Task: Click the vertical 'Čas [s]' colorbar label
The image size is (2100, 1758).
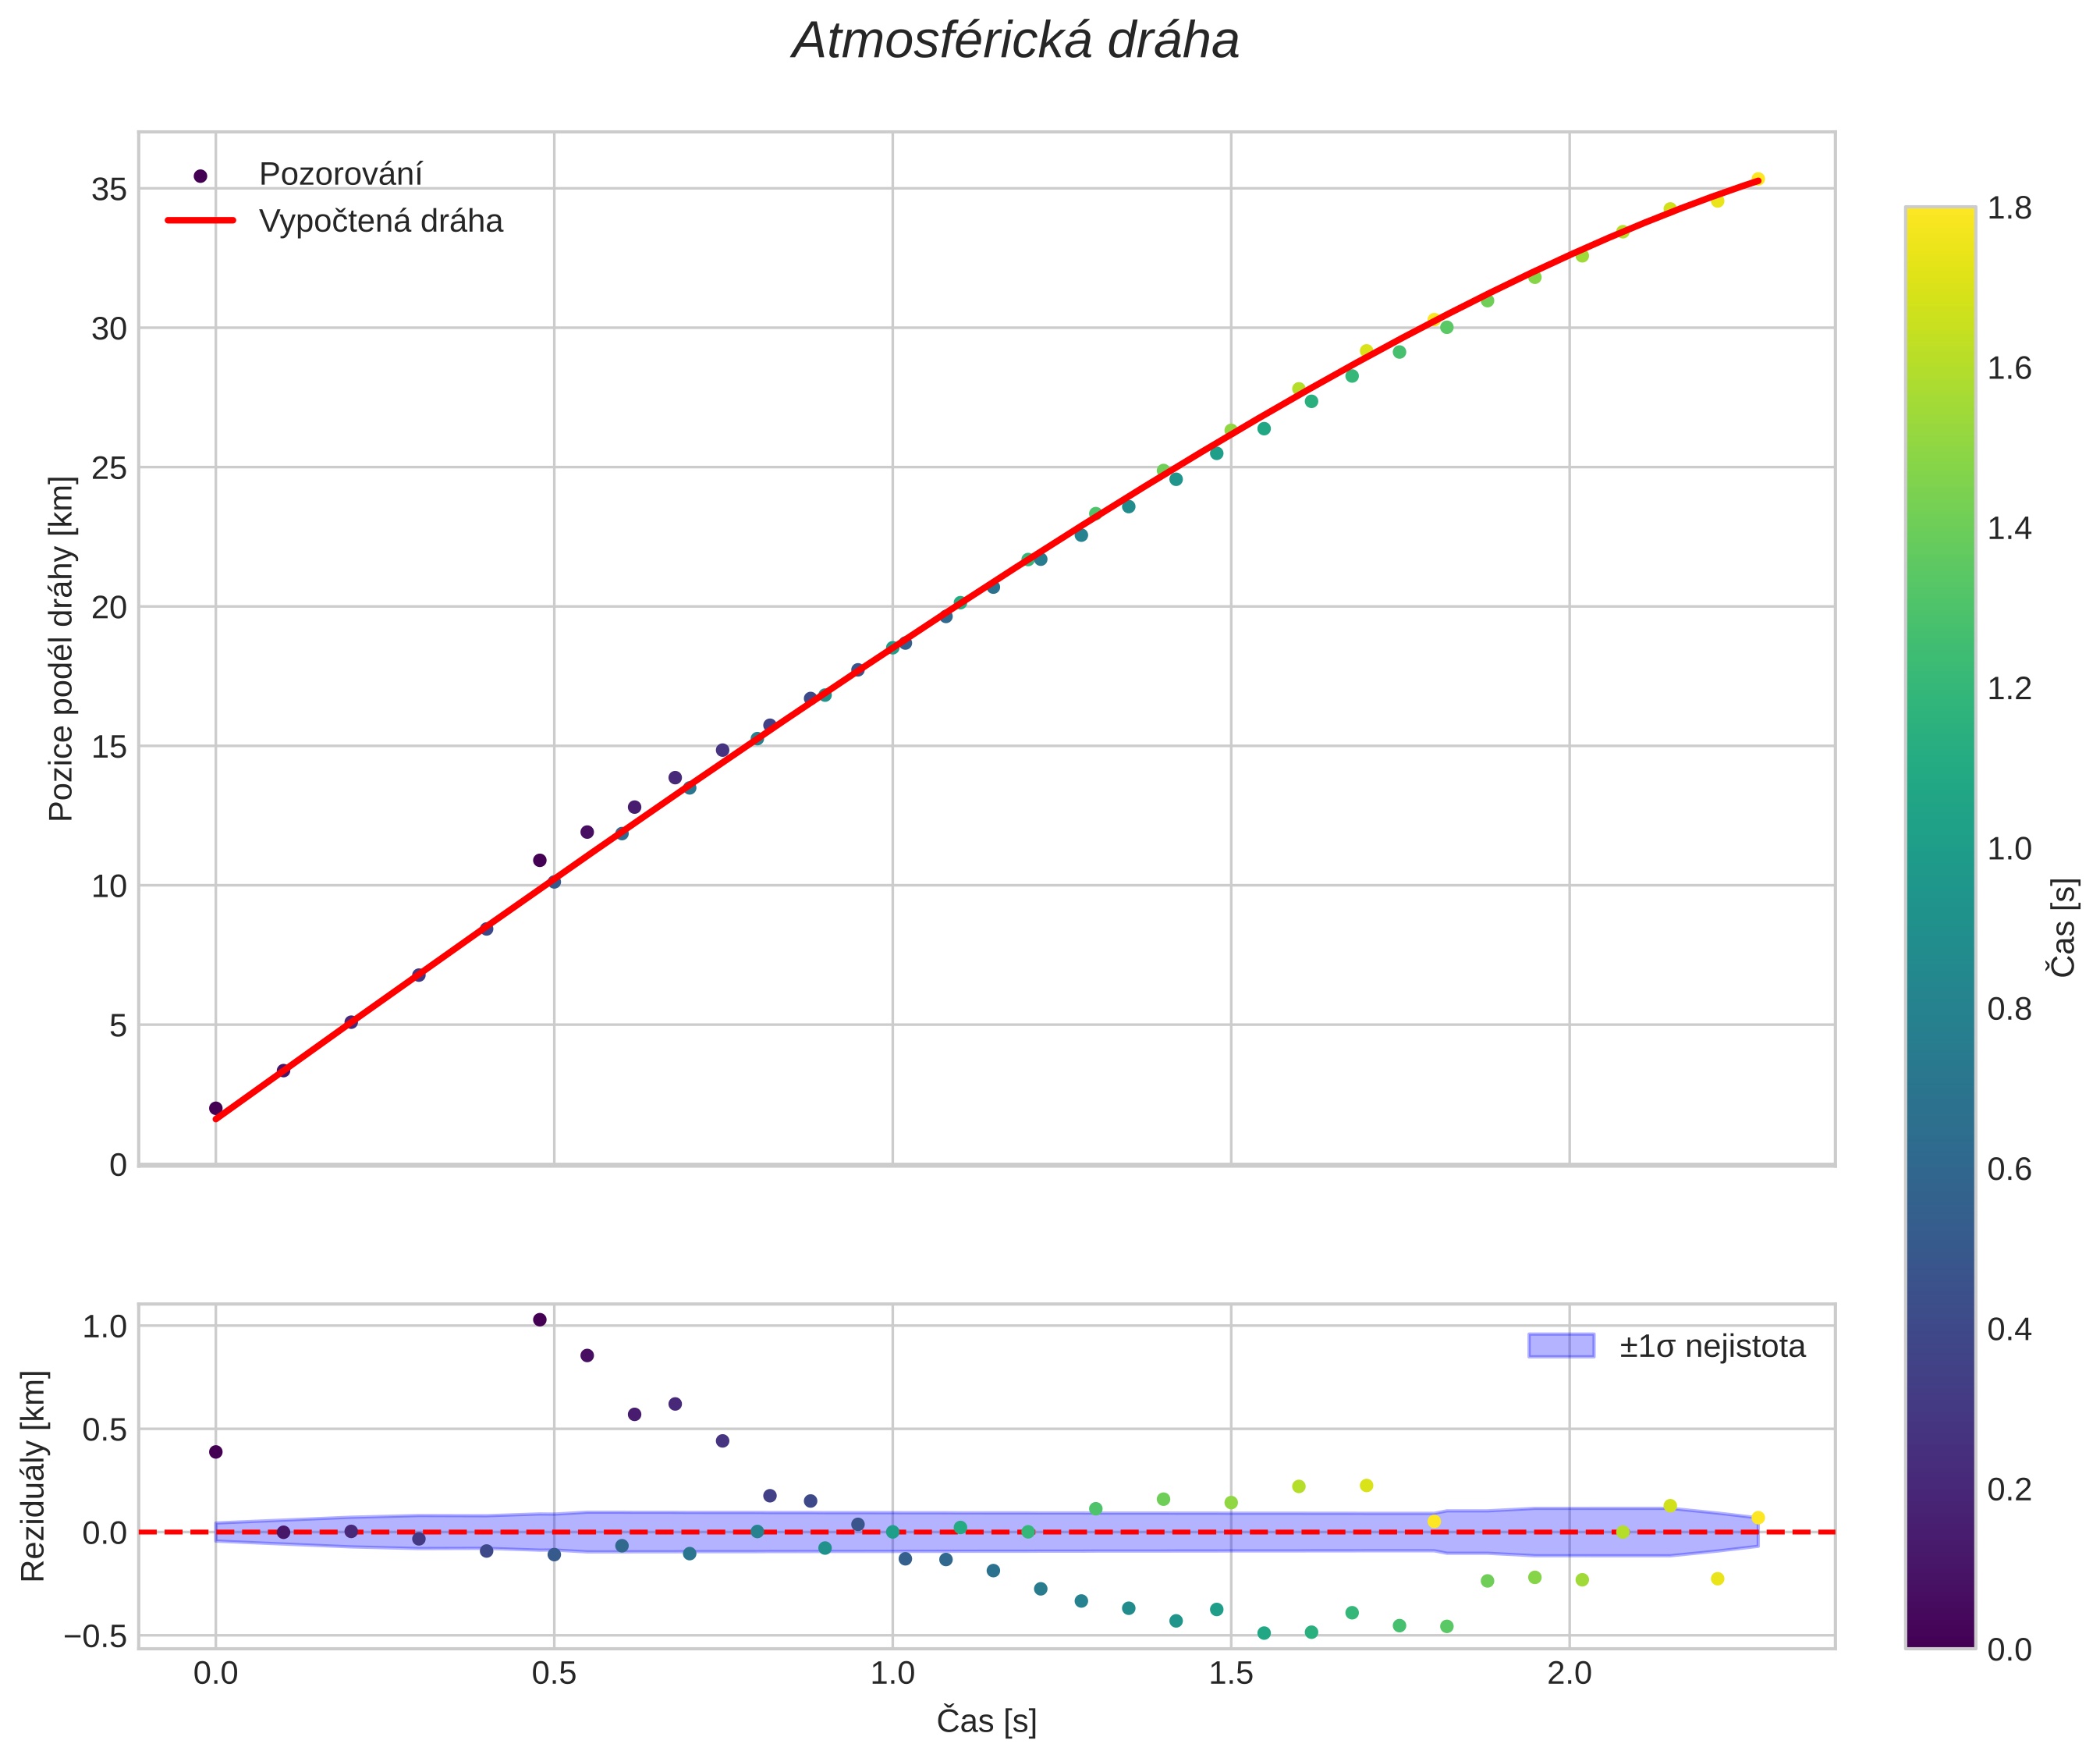Action: coord(2064,927)
